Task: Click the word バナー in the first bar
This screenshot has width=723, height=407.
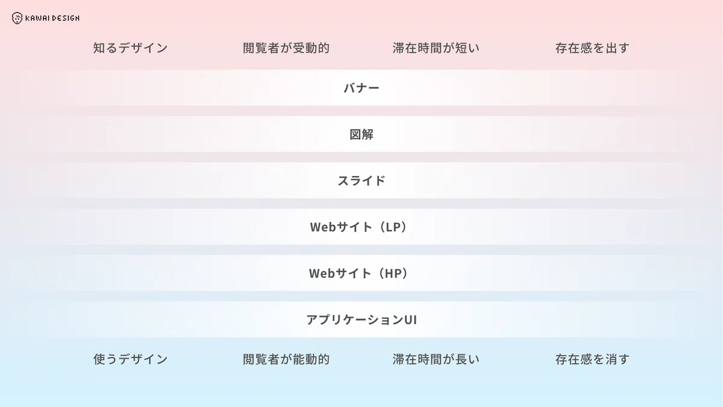Action: click(x=361, y=88)
